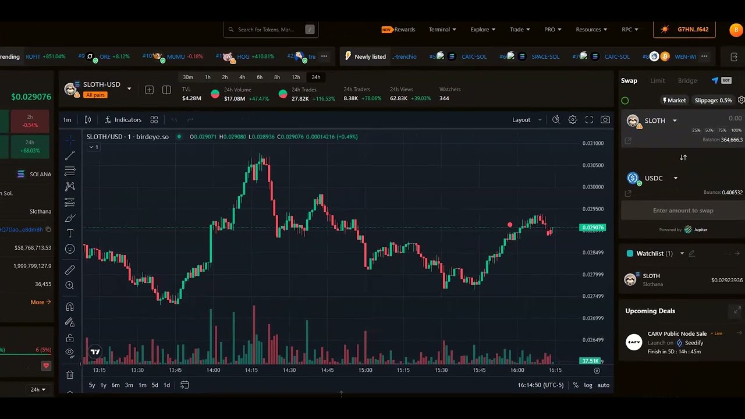Click the quick search chart icon

[556, 120]
